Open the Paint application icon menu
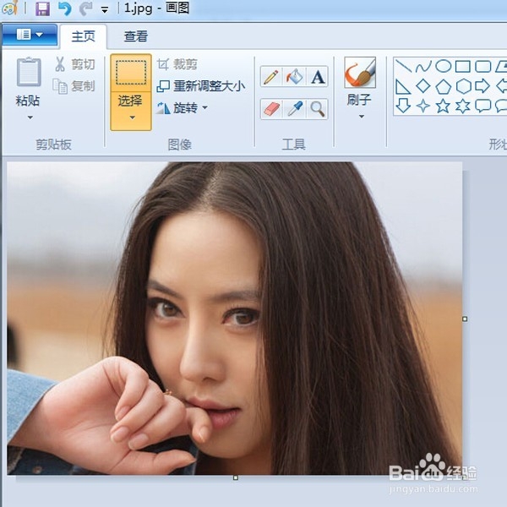 (9, 8)
